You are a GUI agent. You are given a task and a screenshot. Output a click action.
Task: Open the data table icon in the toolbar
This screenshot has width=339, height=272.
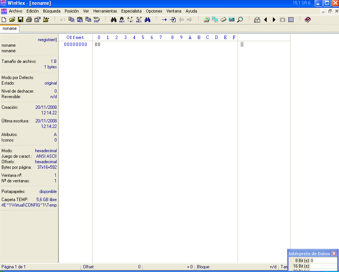[x=291, y=20]
